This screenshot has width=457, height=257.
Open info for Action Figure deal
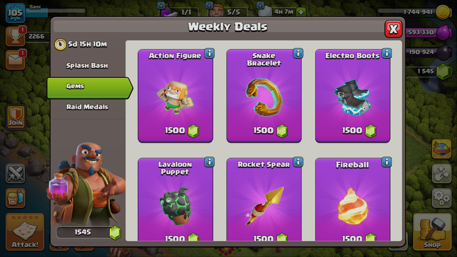click(209, 53)
